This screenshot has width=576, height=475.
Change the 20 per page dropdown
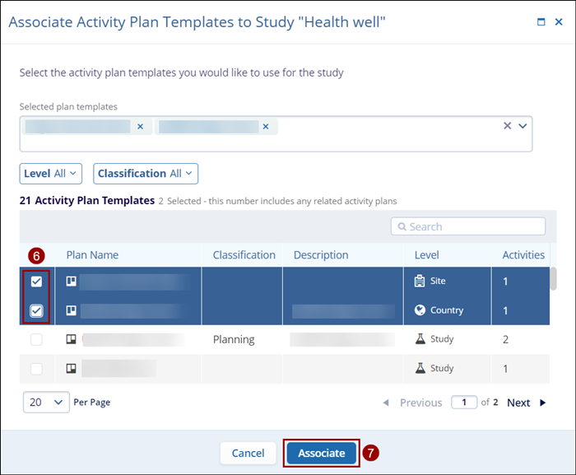click(46, 402)
